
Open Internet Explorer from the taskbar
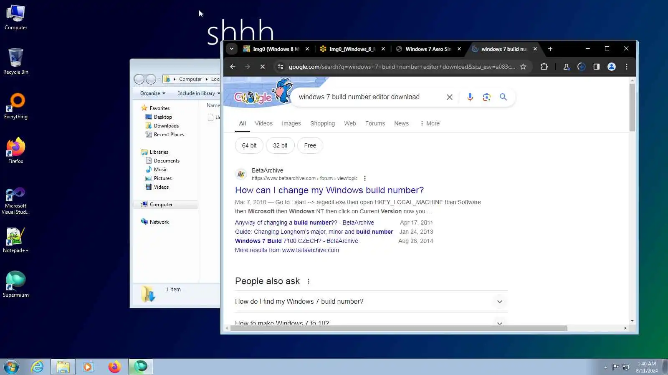pos(38,367)
